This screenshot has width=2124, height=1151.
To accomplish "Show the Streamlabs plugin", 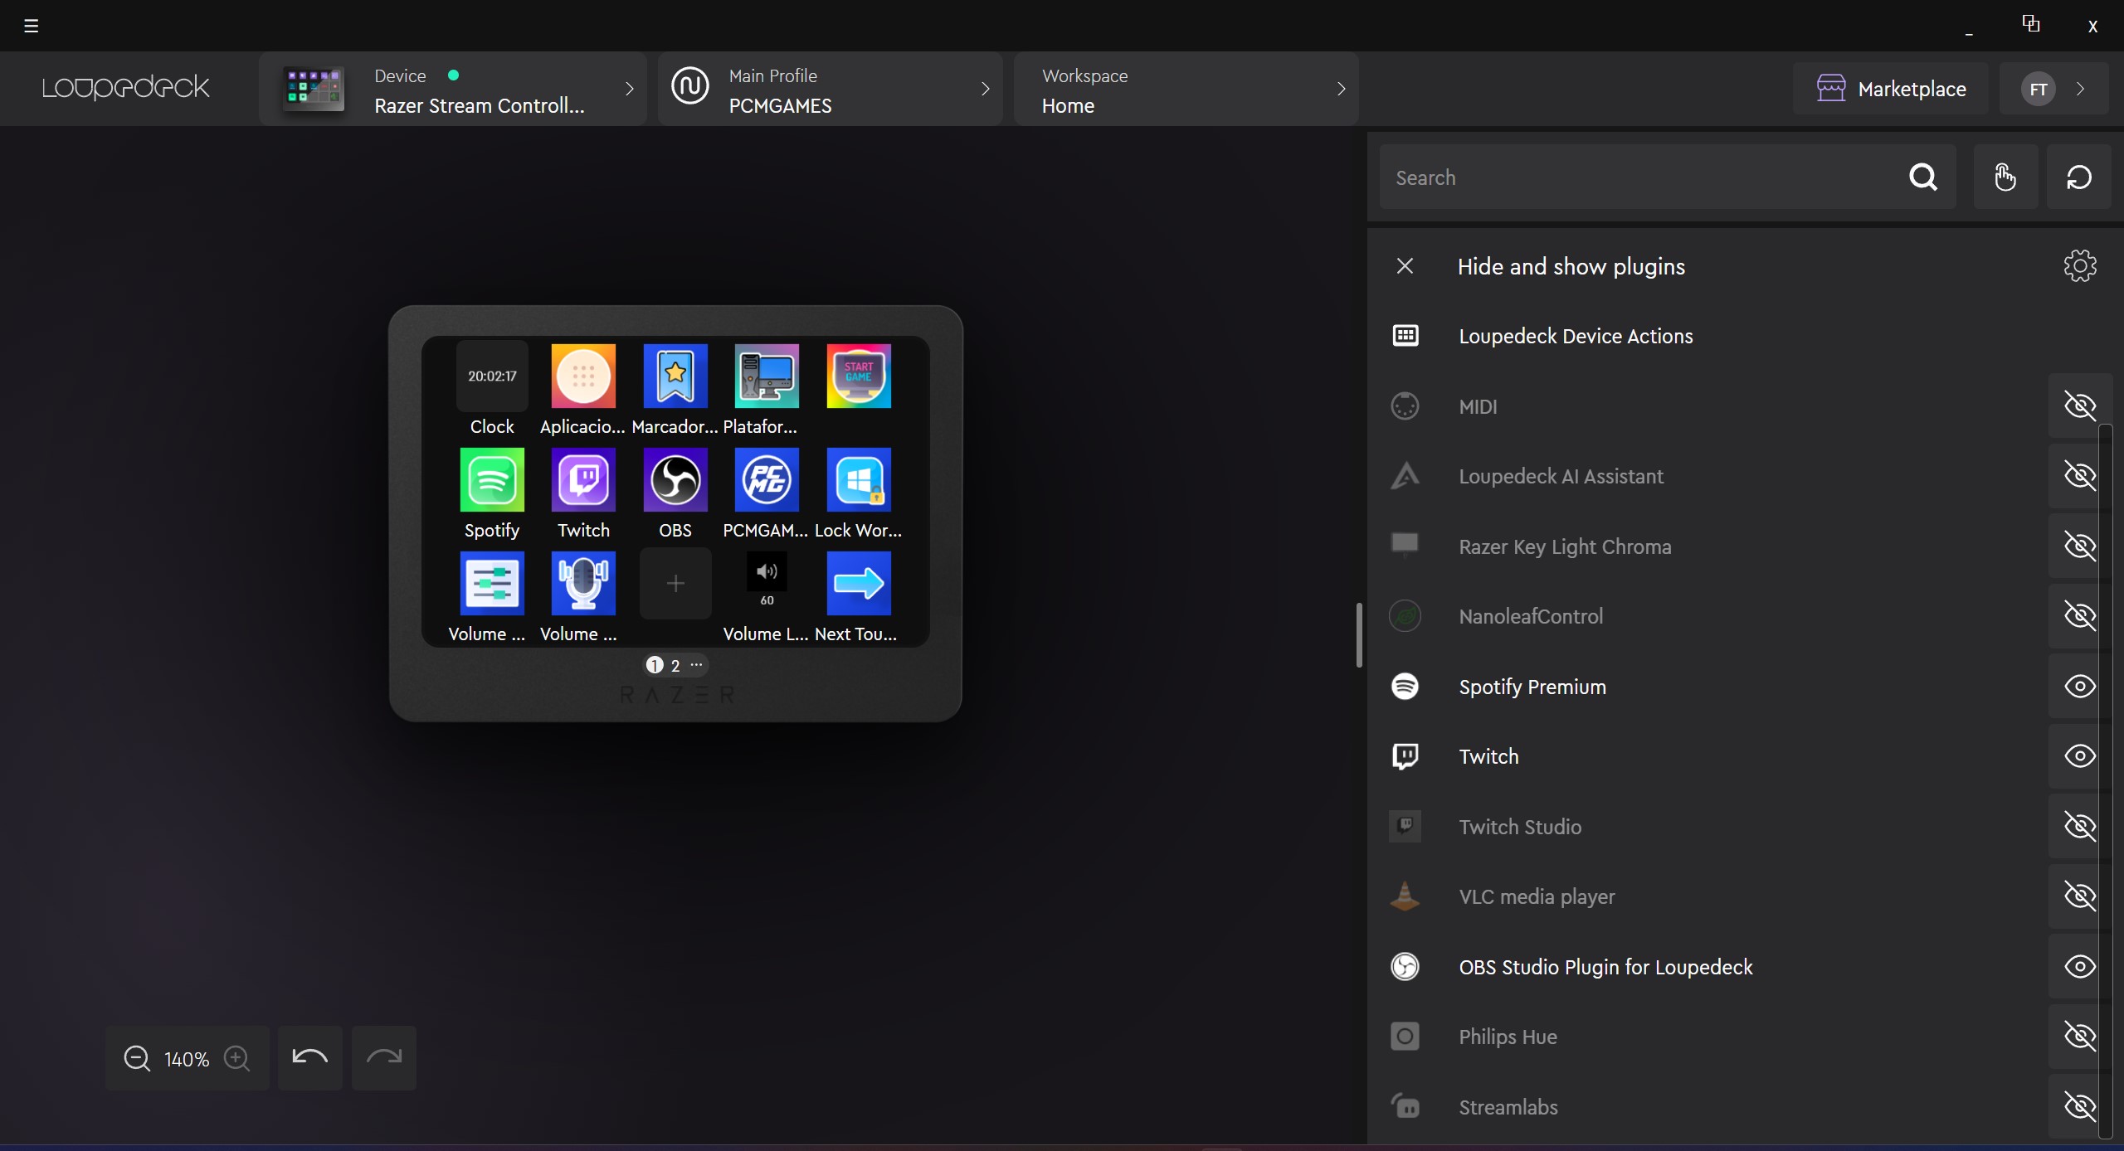I will click(2080, 1106).
